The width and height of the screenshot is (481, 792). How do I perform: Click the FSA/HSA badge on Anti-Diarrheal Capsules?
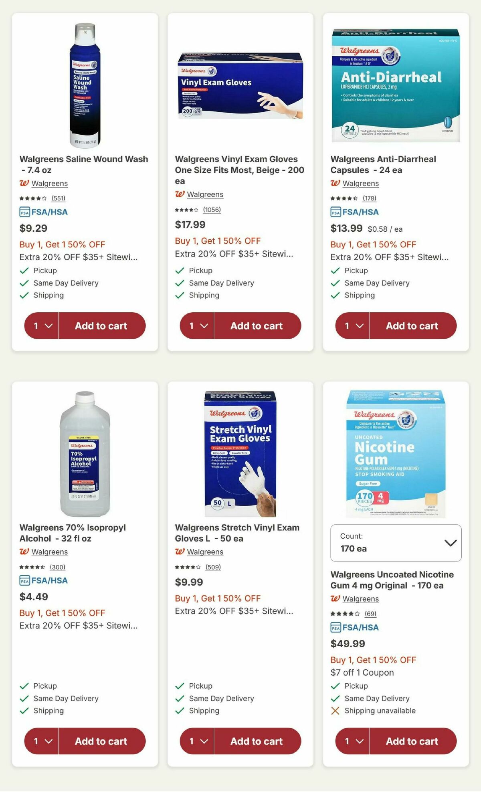355,212
